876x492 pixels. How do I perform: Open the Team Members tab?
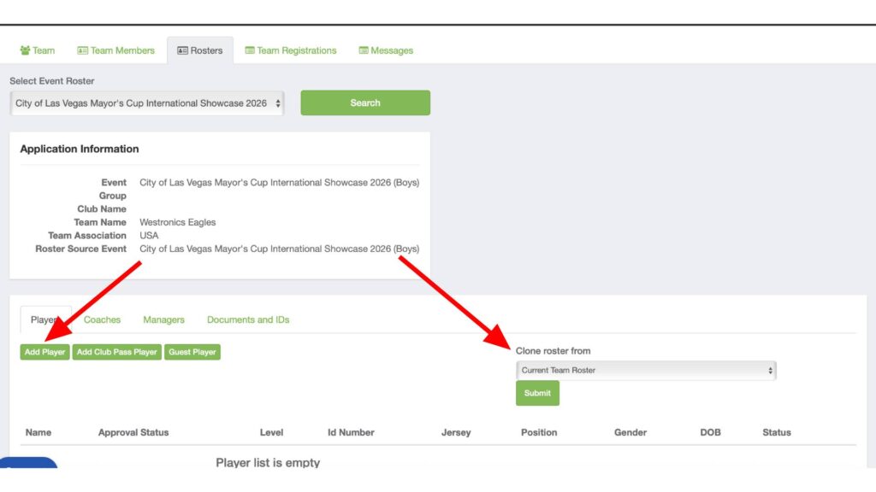click(x=122, y=50)
